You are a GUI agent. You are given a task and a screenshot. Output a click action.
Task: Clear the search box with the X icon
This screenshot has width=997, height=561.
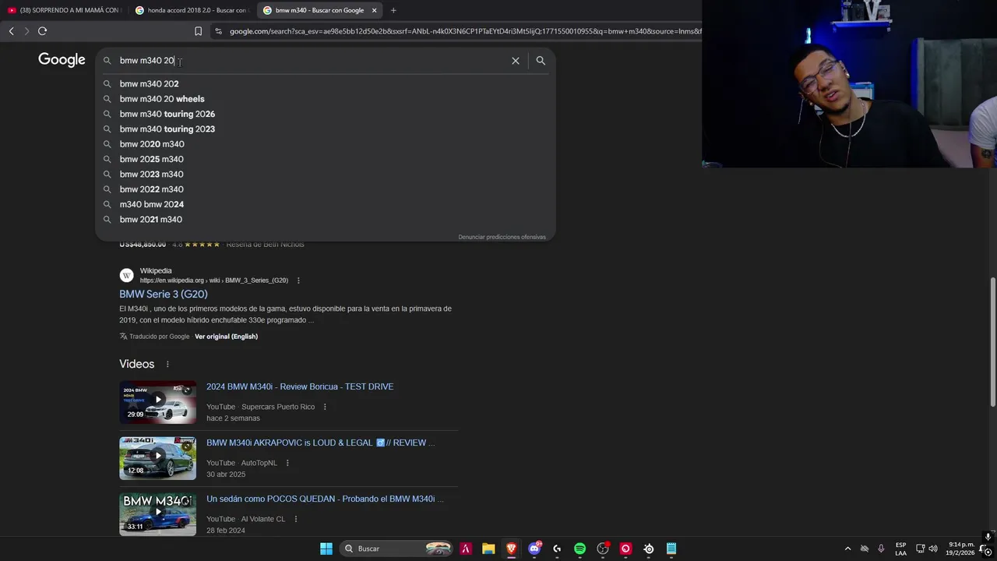[515, 61]
